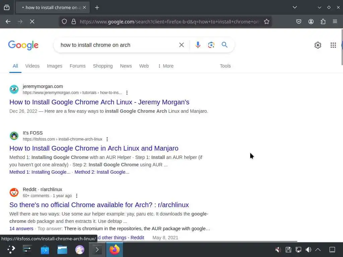Go to the Google home page logo
343x257 pixels.
click(x=23, y=45)
